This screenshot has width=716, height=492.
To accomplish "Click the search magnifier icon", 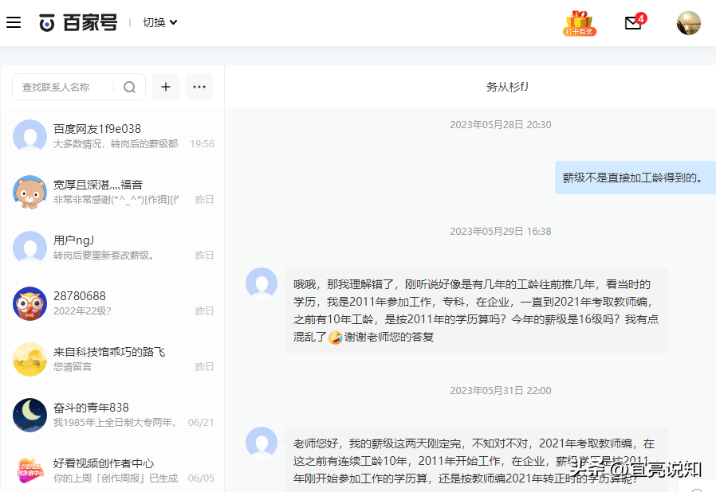I will click(128, 88).
